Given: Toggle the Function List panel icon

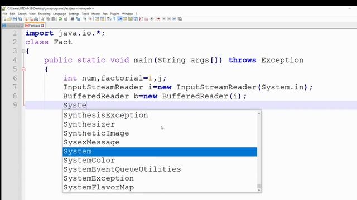Looking at the screenshot, I should 141,19.
